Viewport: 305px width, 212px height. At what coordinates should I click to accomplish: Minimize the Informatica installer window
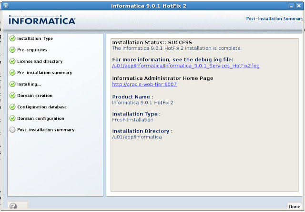[x=291, y=6]
